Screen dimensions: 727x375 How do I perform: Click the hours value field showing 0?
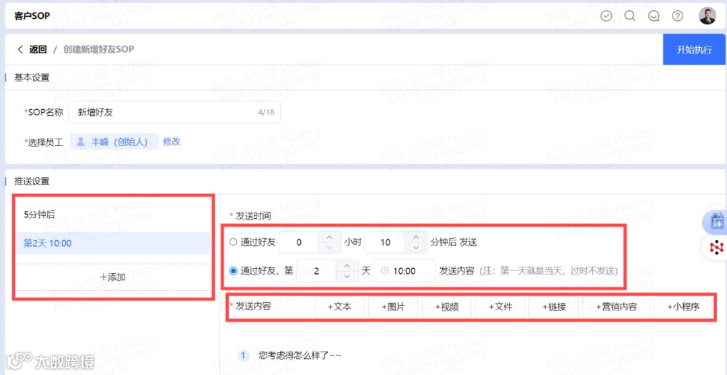299,242
